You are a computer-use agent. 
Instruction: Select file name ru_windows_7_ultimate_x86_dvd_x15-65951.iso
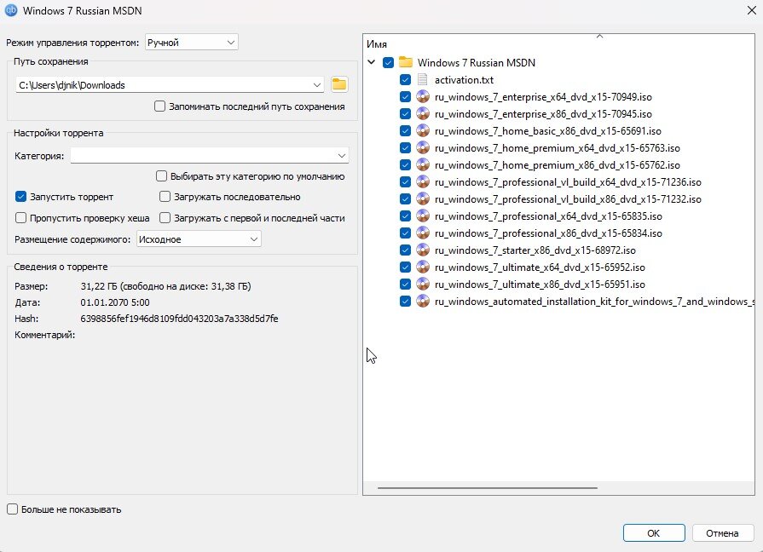540,284
